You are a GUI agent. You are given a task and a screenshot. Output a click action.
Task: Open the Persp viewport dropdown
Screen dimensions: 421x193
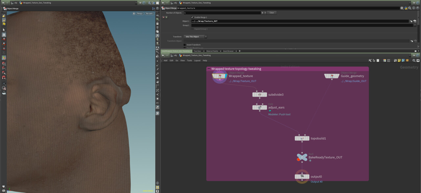[140, 13]
